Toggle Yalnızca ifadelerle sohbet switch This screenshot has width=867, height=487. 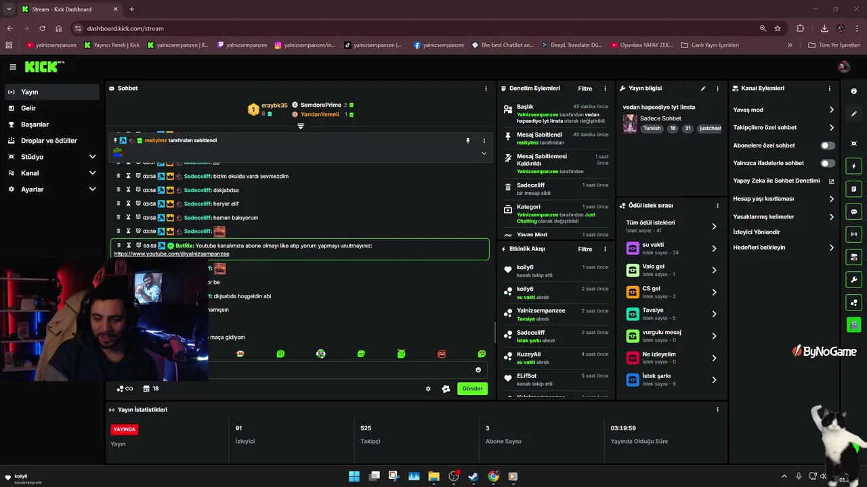point(828,163)
